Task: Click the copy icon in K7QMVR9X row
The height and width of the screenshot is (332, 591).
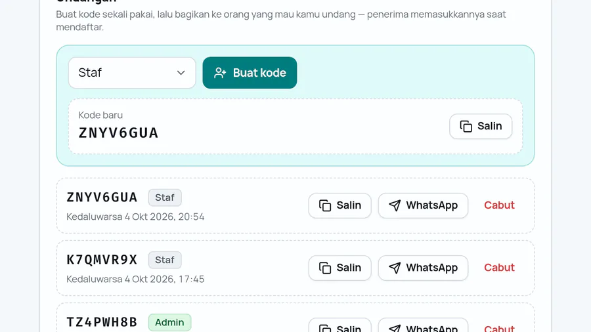Action: point(325,268)
